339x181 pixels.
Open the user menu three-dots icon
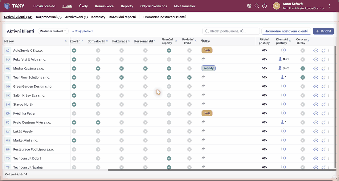click(329, 6)
